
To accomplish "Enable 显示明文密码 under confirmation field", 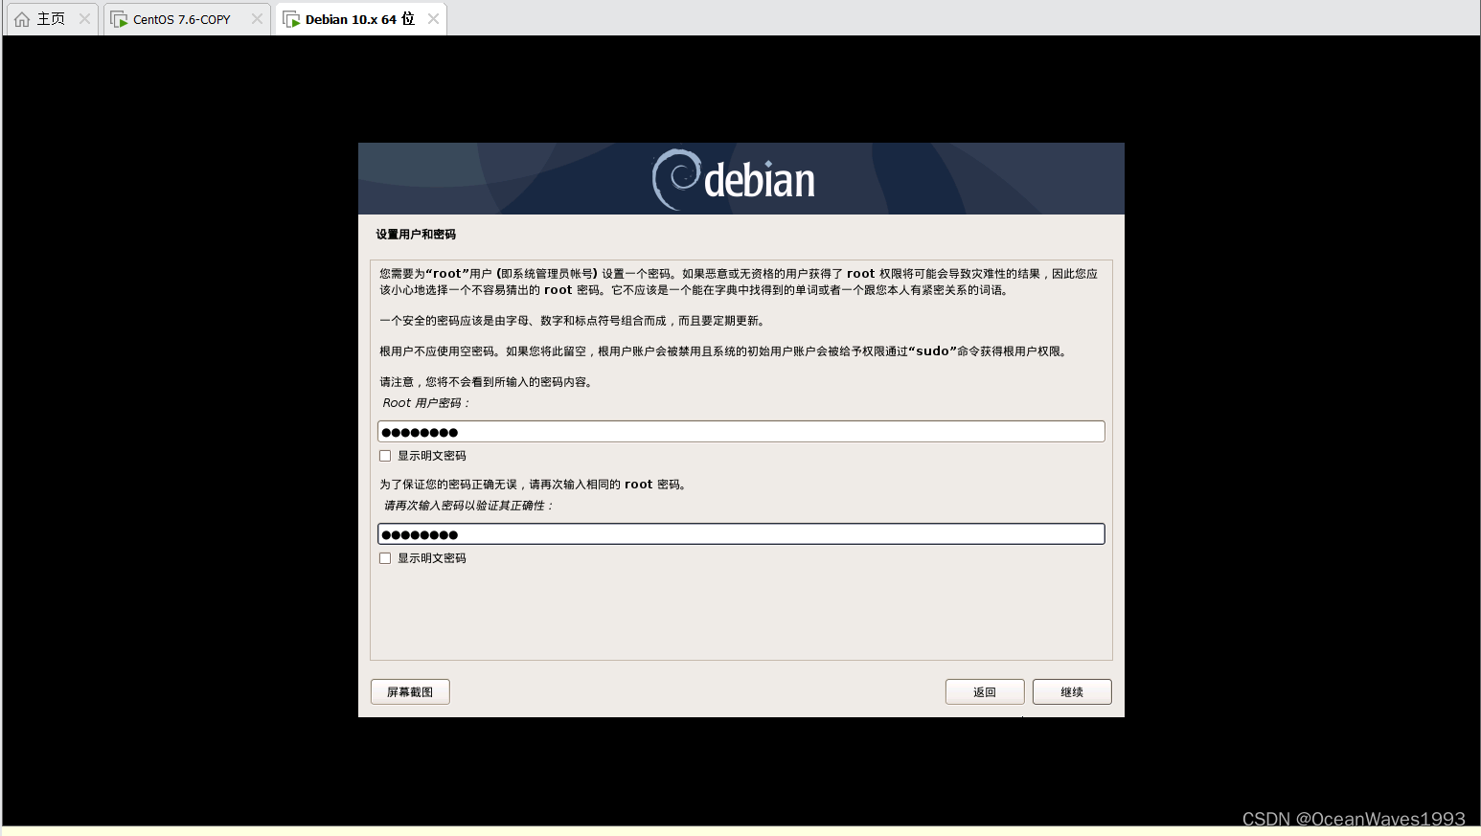I will 385,558.
